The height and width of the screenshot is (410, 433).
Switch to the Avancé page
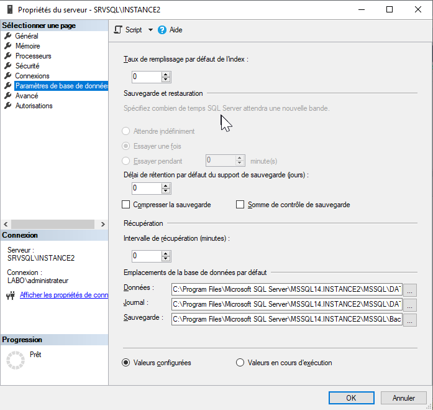pos(27,96)
